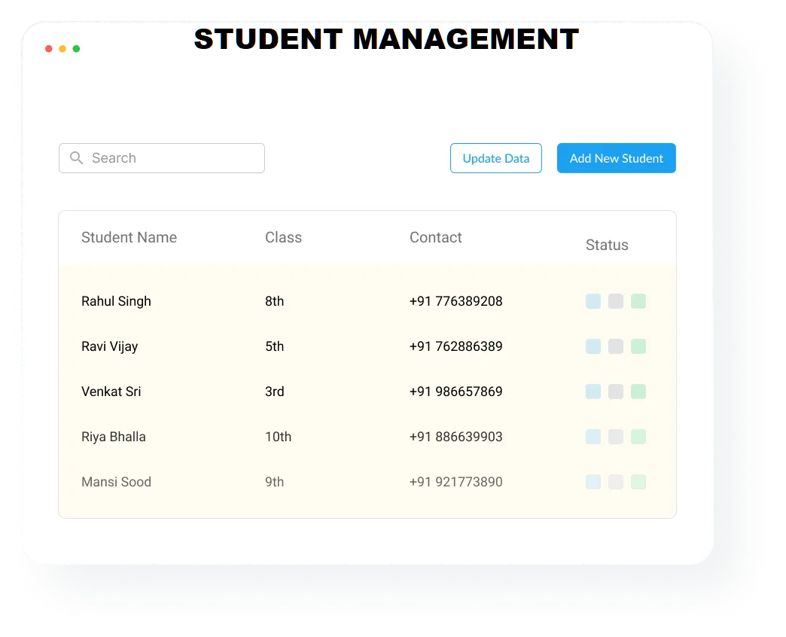Click the gray status square for Ravi Vijay

pyautogui.click(x=616, y=346)
